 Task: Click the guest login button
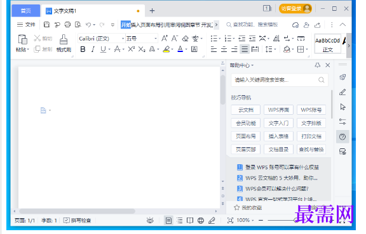(x=295, y=9)
